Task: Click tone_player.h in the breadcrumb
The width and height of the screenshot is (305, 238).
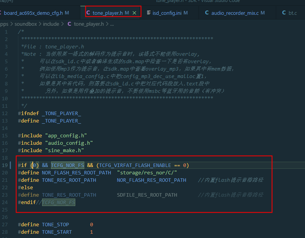Action: tap(89, 24)
